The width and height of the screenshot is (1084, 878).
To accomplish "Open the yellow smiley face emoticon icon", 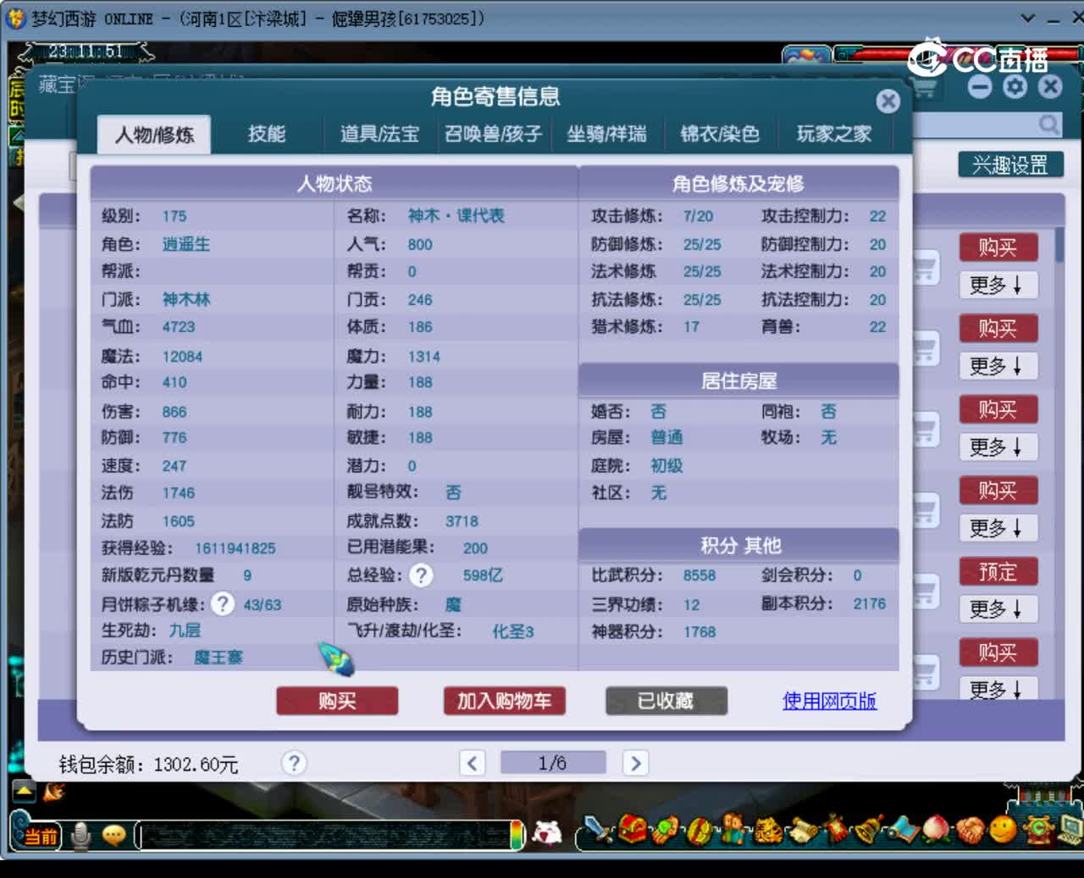I will [x=1004, y=828].
